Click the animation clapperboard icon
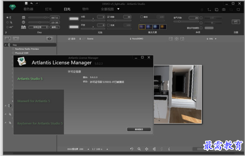Viewport: 245px width, 156px height. tap(236, 22)
